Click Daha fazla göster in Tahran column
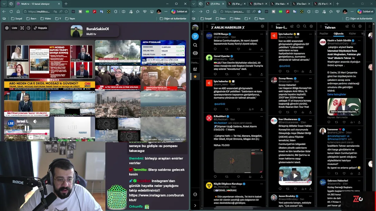 pyautogui.click(x=337, y=94)
